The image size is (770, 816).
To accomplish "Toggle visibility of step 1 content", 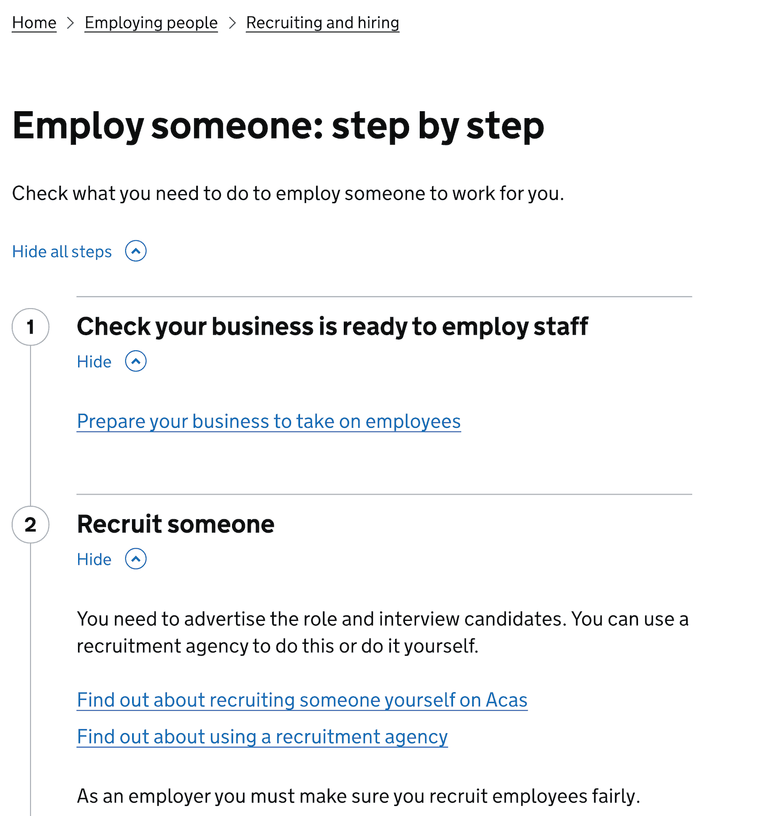I will pyautogui.click(x=94, y=361).
